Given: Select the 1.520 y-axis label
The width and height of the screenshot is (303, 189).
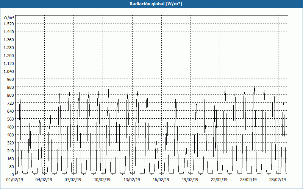Looking at the screenshot, I should click(8, 23).
